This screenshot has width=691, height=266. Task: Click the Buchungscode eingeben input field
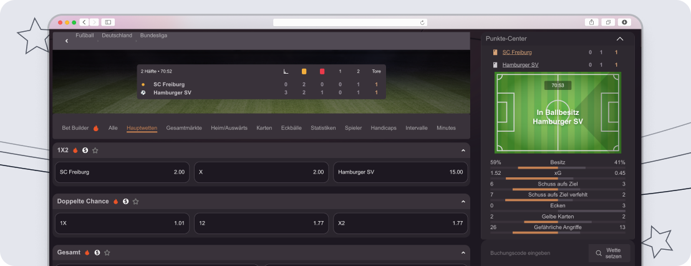coord(534,254)
